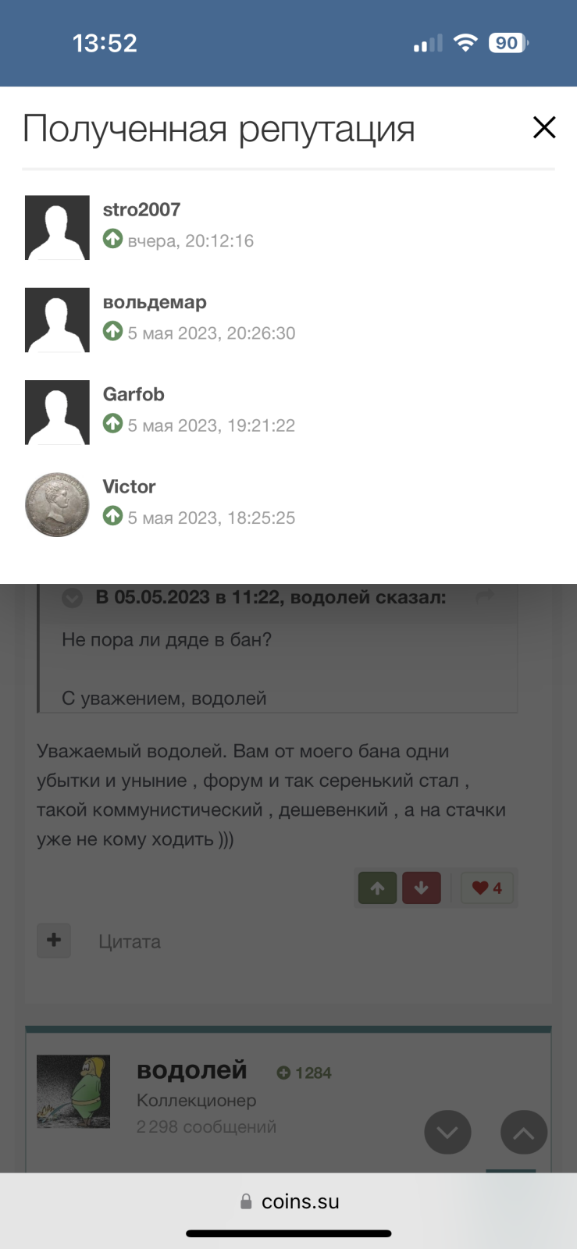
Task: Toggle multiquote plus button
Action: [x=54, y=940]
